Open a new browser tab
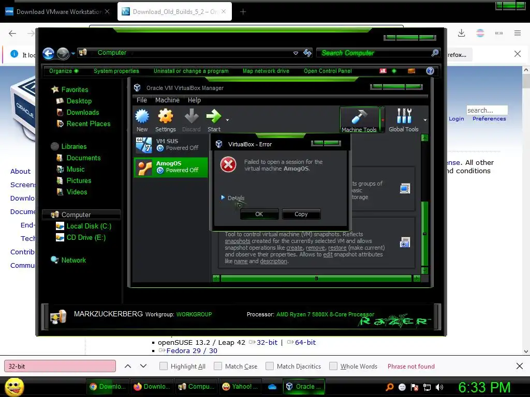530x397 pixels. pyautogui.click(x=243, y=12)
